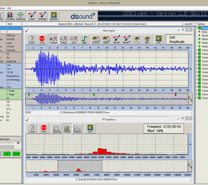Click the Beenden exit icon
The height and width of the screenshot is (185, 208).
[x=54, y=16]
